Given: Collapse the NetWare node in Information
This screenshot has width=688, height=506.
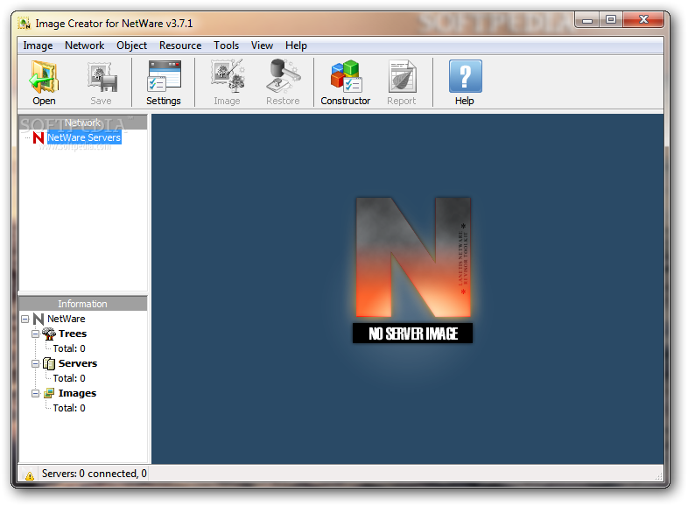Looking at the screenshot, I should click(25, 319).
